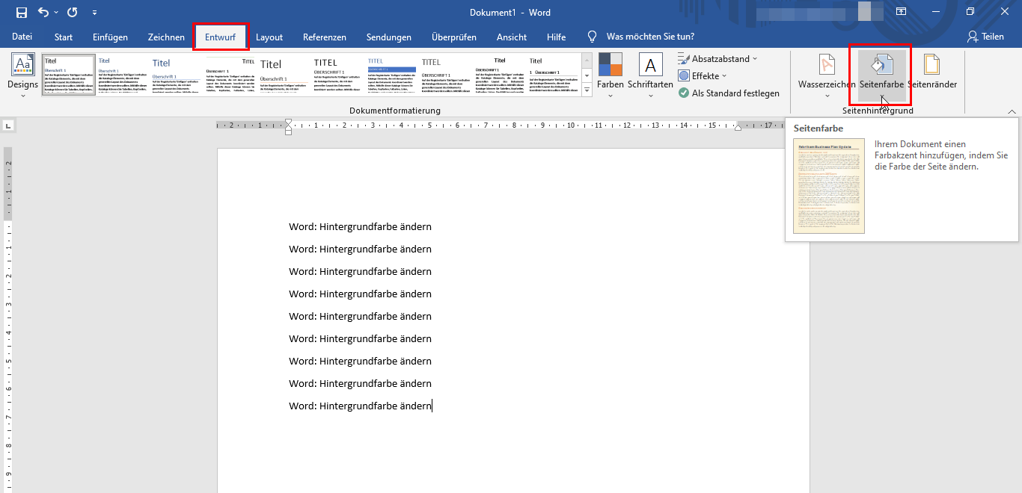Click the Teilen share button
Image resolution: width=1022 pixels, height=493 pixels.
click(x=985, y=37)
